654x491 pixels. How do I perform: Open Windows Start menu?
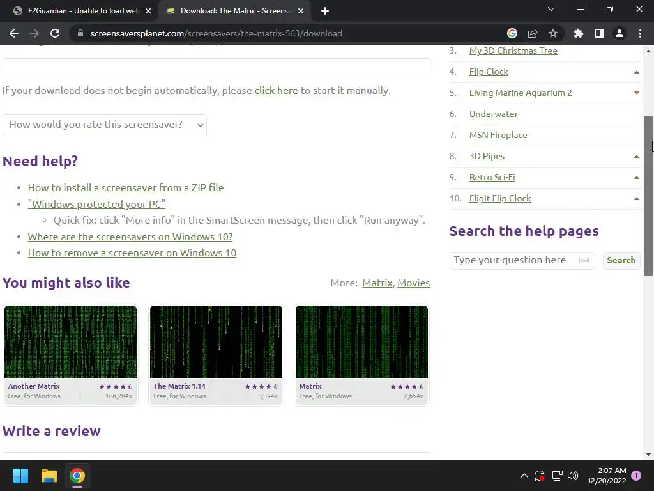coord(20,476)
